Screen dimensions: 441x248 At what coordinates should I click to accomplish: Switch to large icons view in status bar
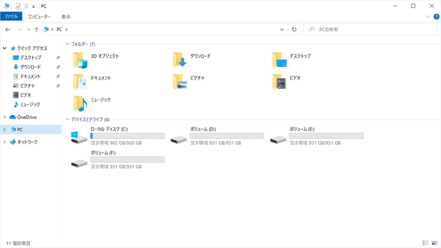tap(434, 243)
